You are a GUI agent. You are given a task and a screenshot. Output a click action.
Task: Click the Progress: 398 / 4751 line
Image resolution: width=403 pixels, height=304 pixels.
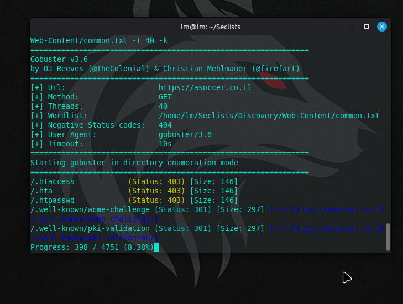92,247
